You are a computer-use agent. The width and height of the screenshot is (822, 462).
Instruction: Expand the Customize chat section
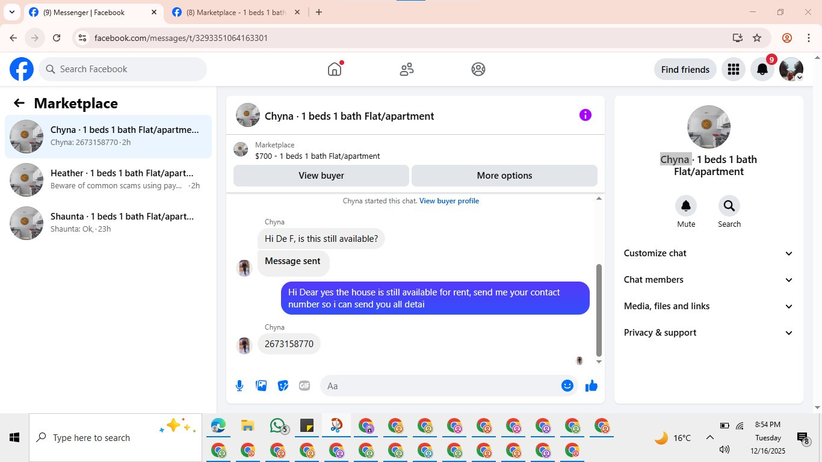tap(709, 253)
